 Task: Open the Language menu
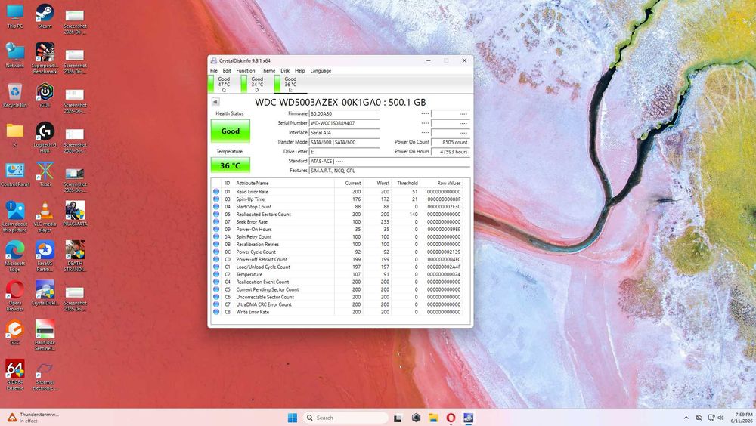pos(321,71)
